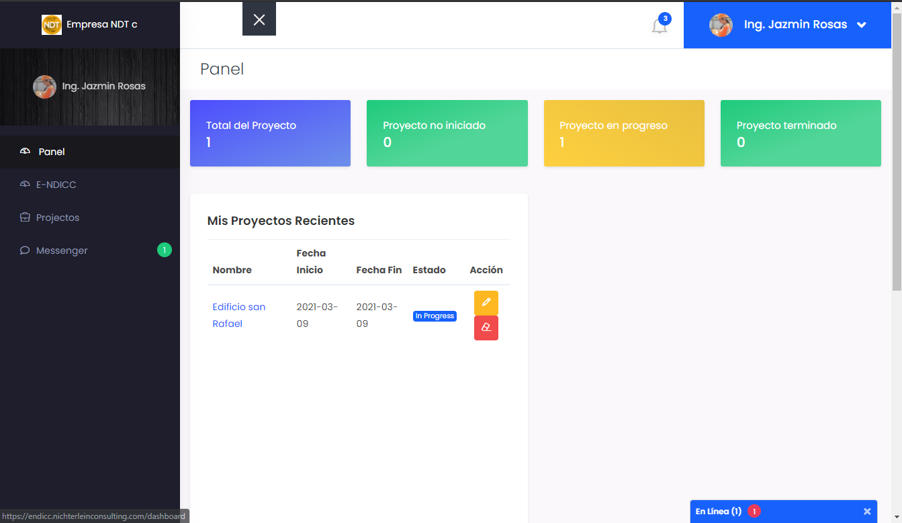
Task: Close the En Línea chat bar
Action: click(867, 512)
